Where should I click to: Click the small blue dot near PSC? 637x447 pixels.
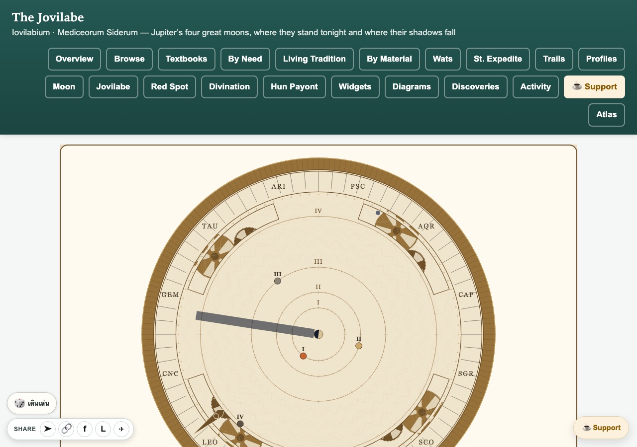tap(378, 213)
